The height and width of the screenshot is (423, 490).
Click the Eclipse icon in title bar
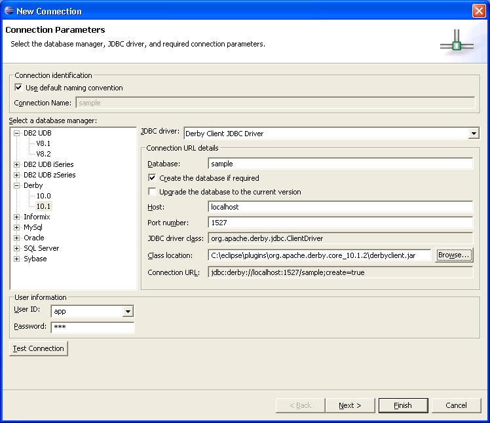[x=9, y=10]
